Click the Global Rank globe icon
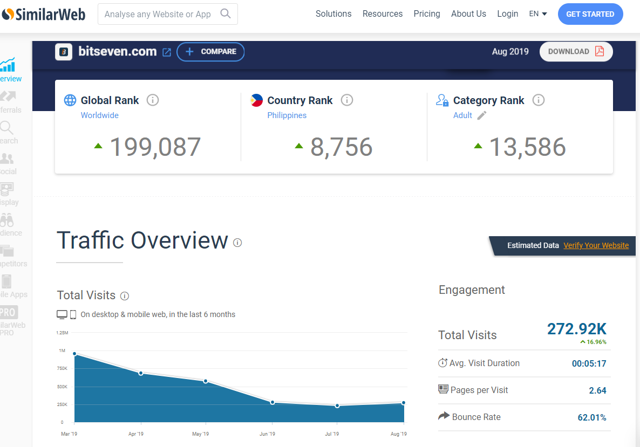The width and height of the screenshot is (640, 447). [x=70, y=100]
